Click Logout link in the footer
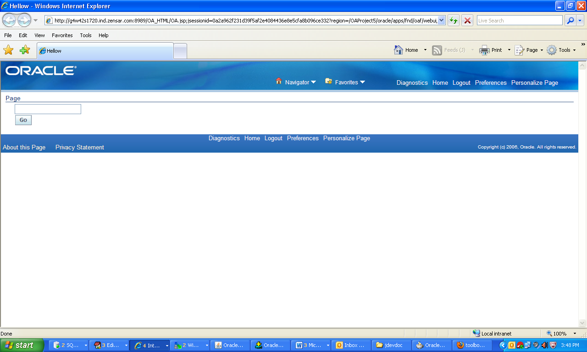The width and height of the screenshot is (587, 352). 273,138
